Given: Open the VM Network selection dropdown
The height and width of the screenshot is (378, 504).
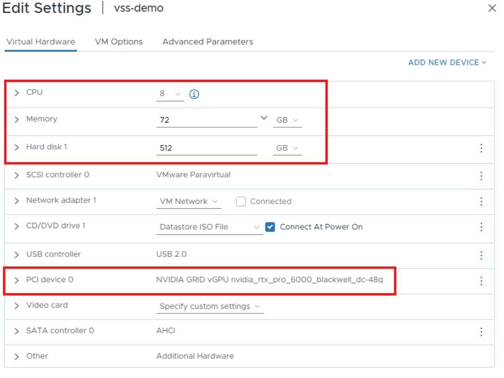Looking at the screenshot, I should click(189, 201).
